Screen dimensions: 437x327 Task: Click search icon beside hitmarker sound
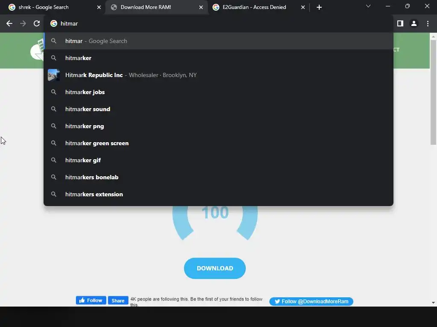coord(53,109)
